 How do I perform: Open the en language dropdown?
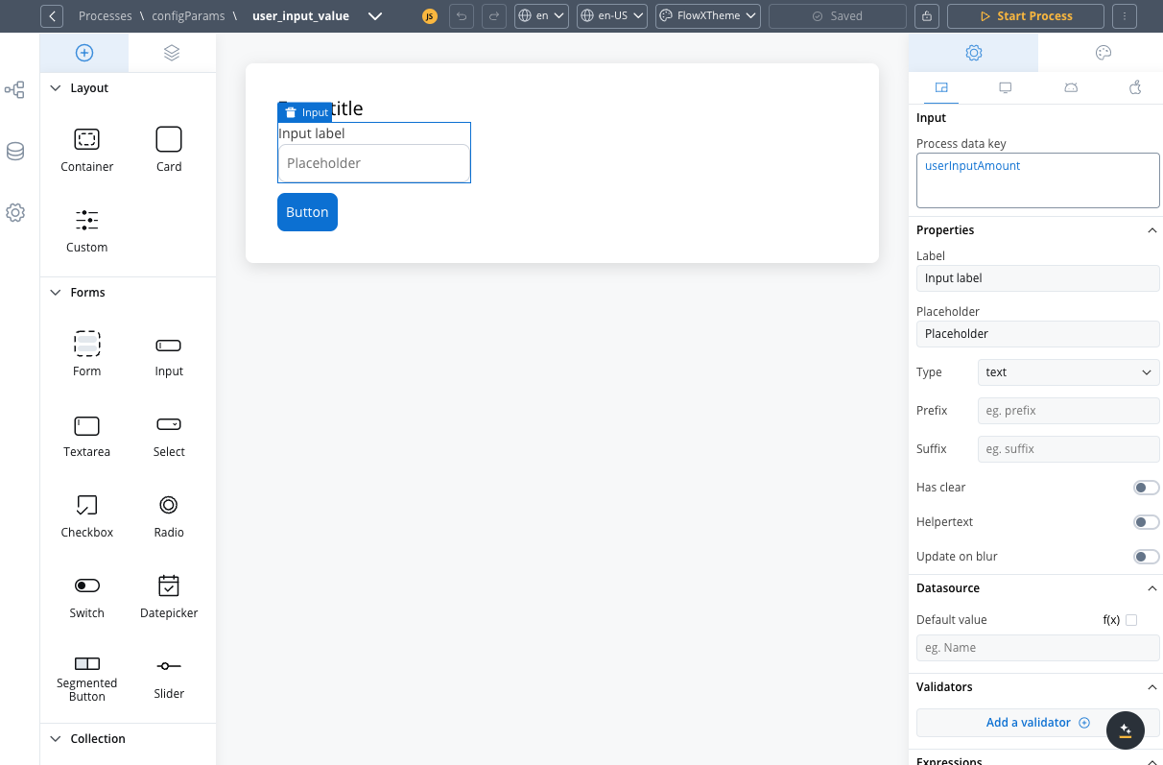click(x=541, y=16)
